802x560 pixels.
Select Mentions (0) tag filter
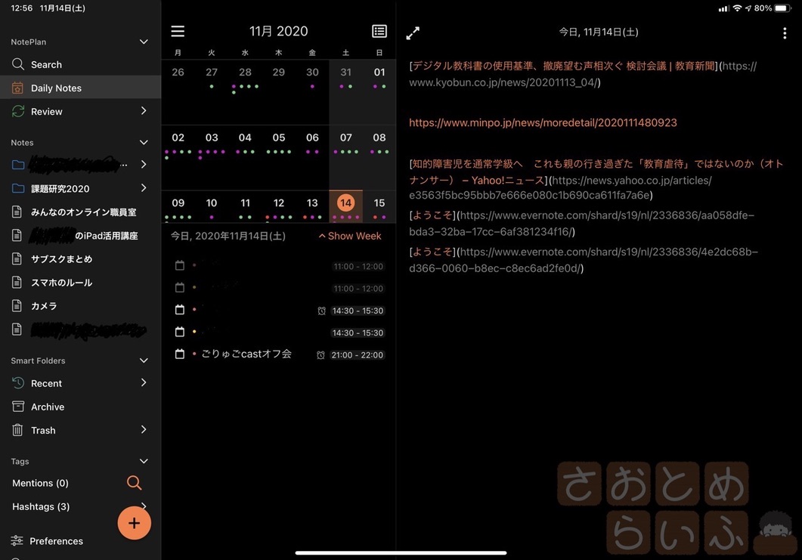[40, 483]
